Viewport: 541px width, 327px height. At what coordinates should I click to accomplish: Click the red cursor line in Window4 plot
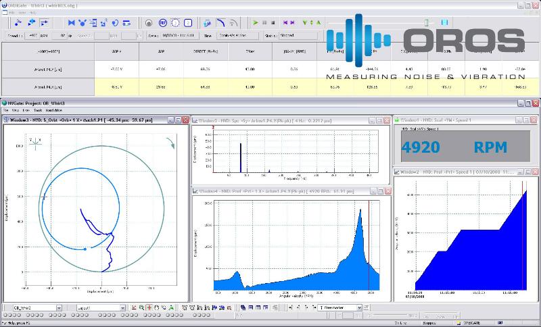point(369,245)
